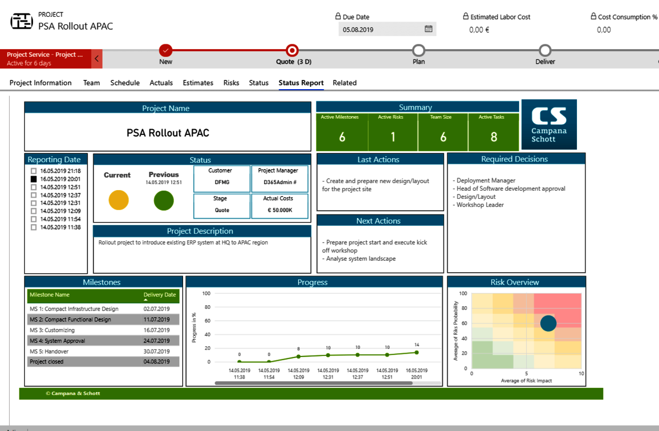Click the Active Tasks summary card
This screenshot has width=659, height=431.
click(x=494, y=132)
